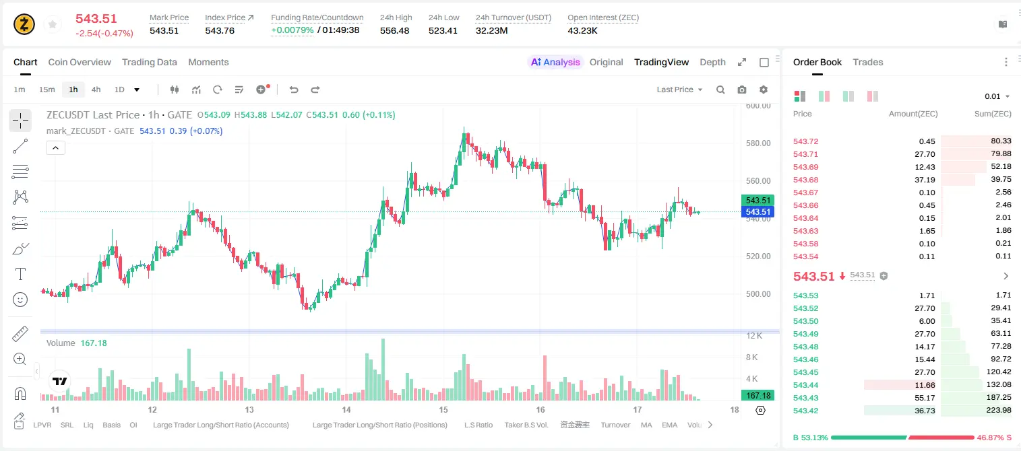Take a chart snapshot with camera icon

click(x=742, y=90)
